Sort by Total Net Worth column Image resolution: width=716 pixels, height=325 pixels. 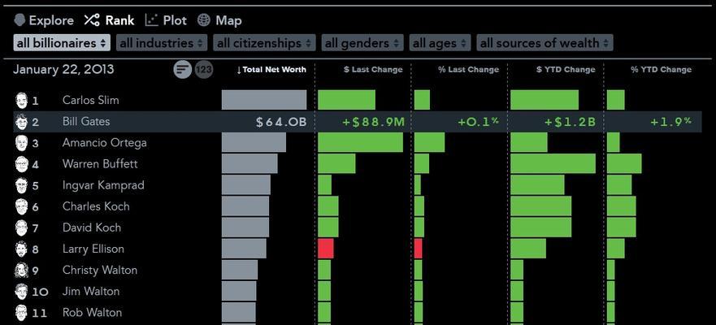[x=271, y=70]
